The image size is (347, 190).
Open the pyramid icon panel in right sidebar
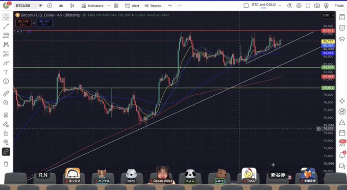coord(342,122)
